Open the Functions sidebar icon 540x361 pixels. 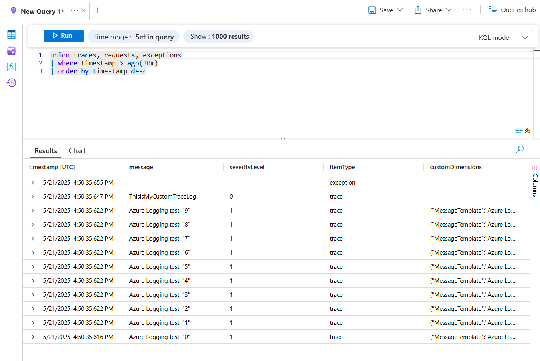tap(11, 67)
